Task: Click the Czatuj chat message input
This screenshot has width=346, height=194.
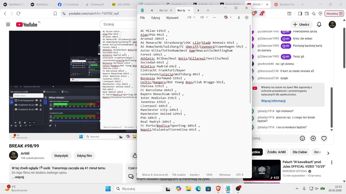Action: point(274,138)
